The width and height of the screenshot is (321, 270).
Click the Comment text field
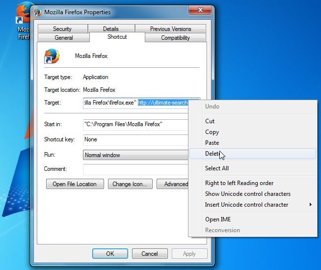135,169
